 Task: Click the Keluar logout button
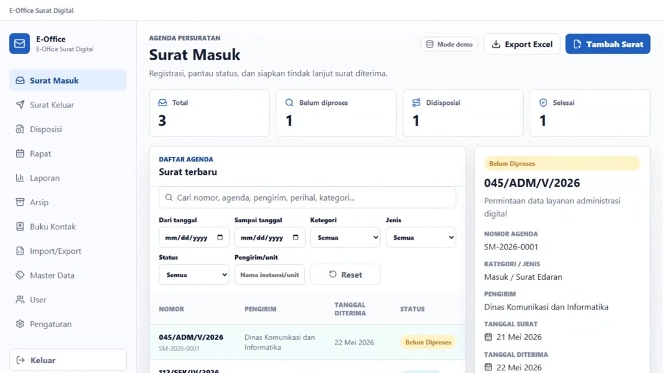[67, 360]
